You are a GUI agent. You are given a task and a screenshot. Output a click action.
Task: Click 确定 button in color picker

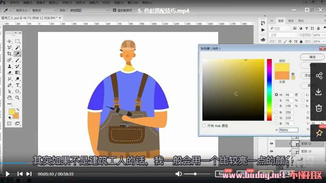point(312,57)
